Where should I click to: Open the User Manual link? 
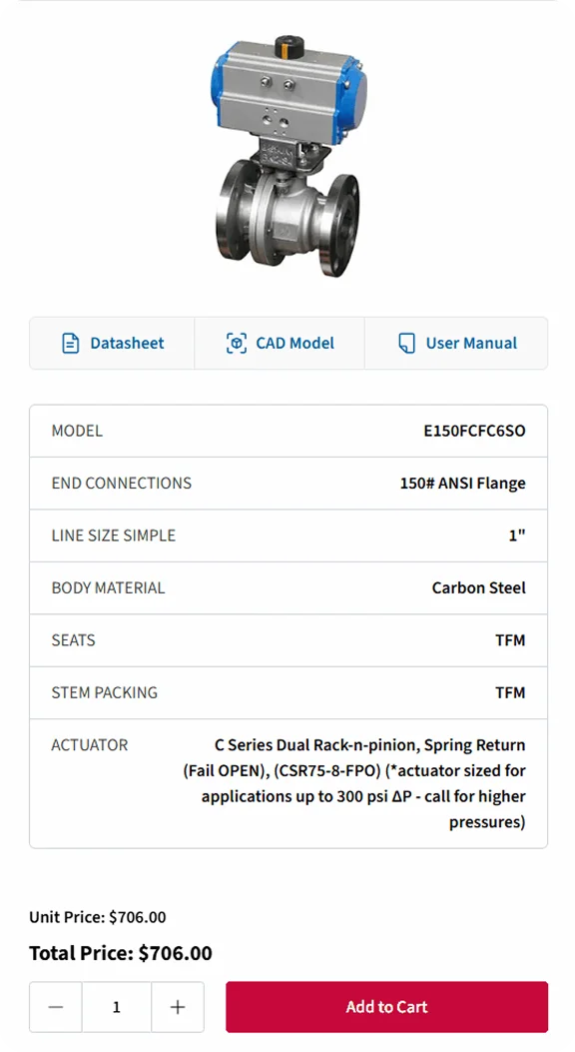point(456,343)
